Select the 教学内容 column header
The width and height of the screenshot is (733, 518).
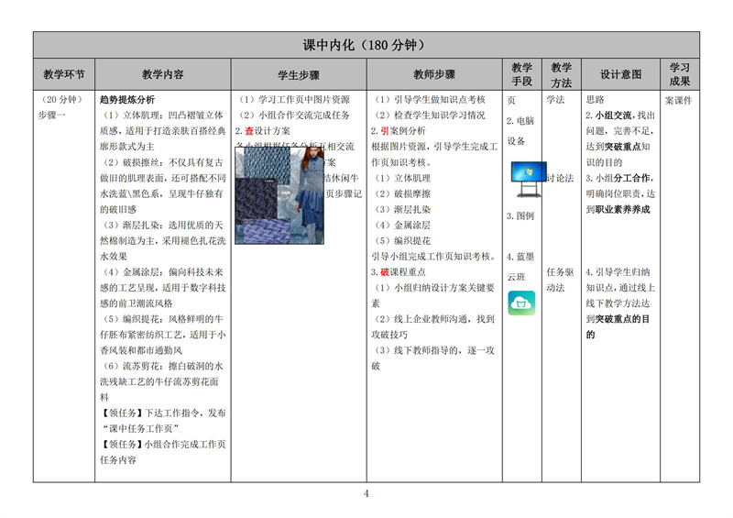[x=163, y=74]
